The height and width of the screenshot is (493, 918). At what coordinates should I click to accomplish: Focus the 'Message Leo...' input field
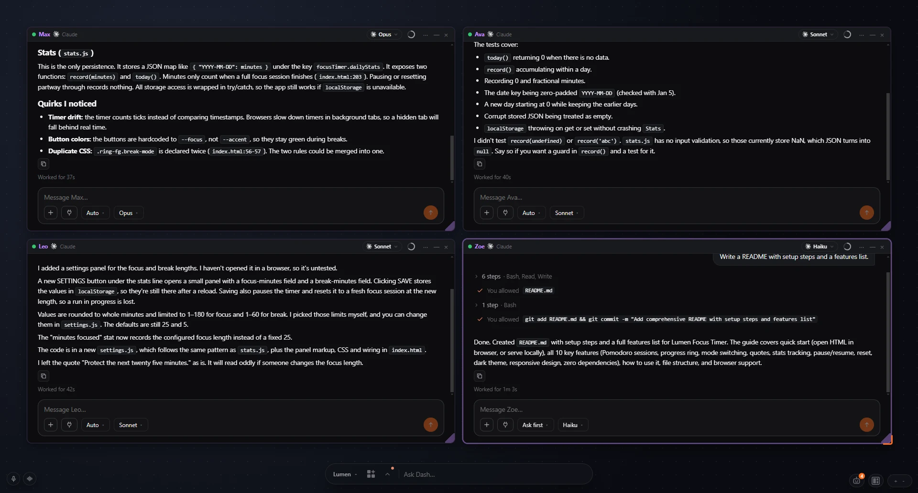pyautogui.click(x=241, y=409)
